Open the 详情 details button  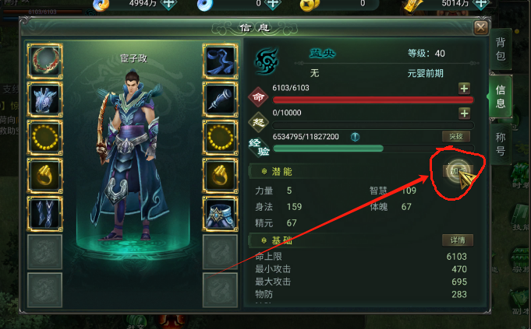458,240
